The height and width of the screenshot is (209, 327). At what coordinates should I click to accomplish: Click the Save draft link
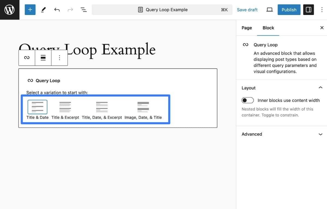tap(247, 10)
